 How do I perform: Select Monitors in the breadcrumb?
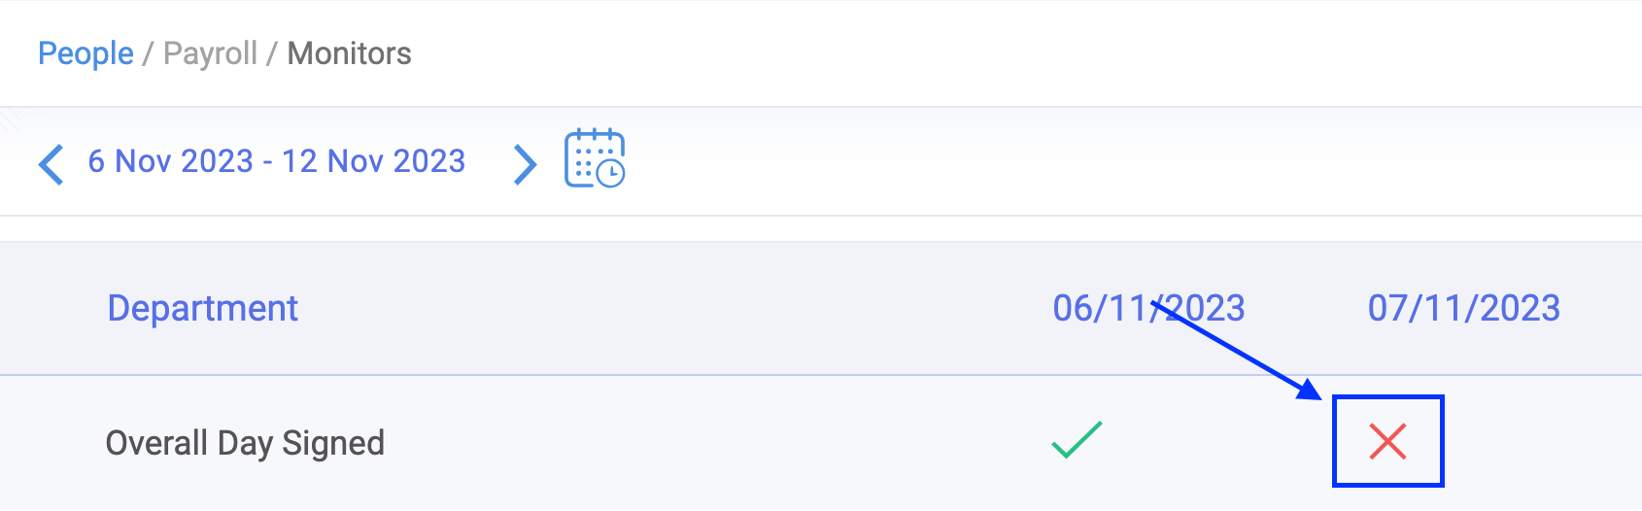tap(349, 53)
